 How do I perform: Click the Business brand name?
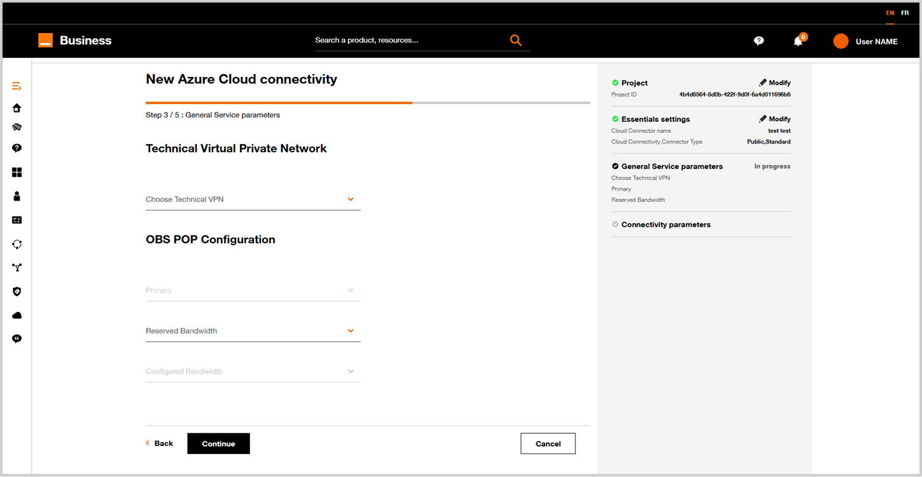85,41
